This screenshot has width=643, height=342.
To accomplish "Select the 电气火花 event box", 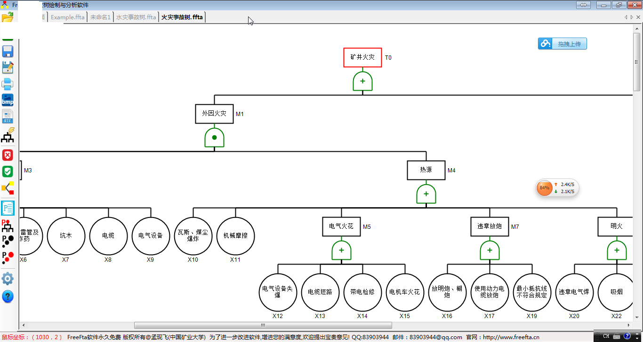I will click(x=341, y=226).
